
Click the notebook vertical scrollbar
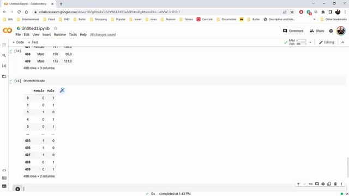(348, 168)
